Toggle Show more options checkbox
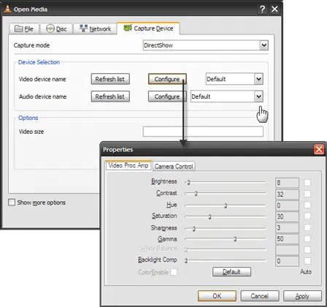Viewport: 327px width, 307px height. point(12,202)
